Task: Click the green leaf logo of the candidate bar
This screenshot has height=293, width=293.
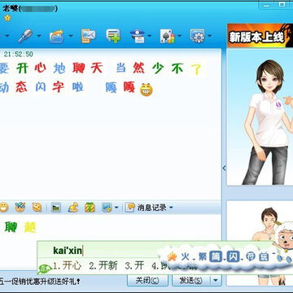Action: pos(45,269)
